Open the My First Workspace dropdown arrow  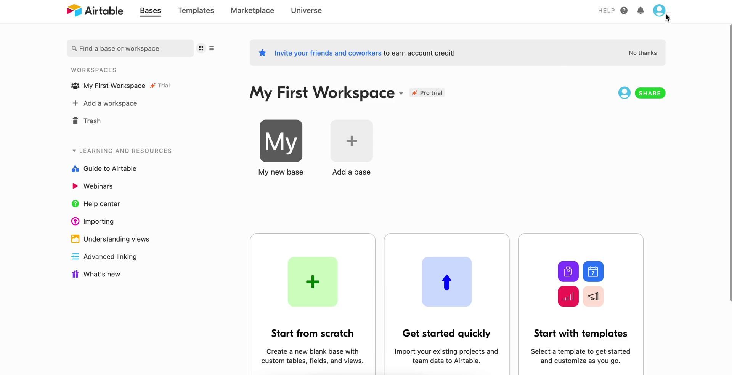pos(401,93)
